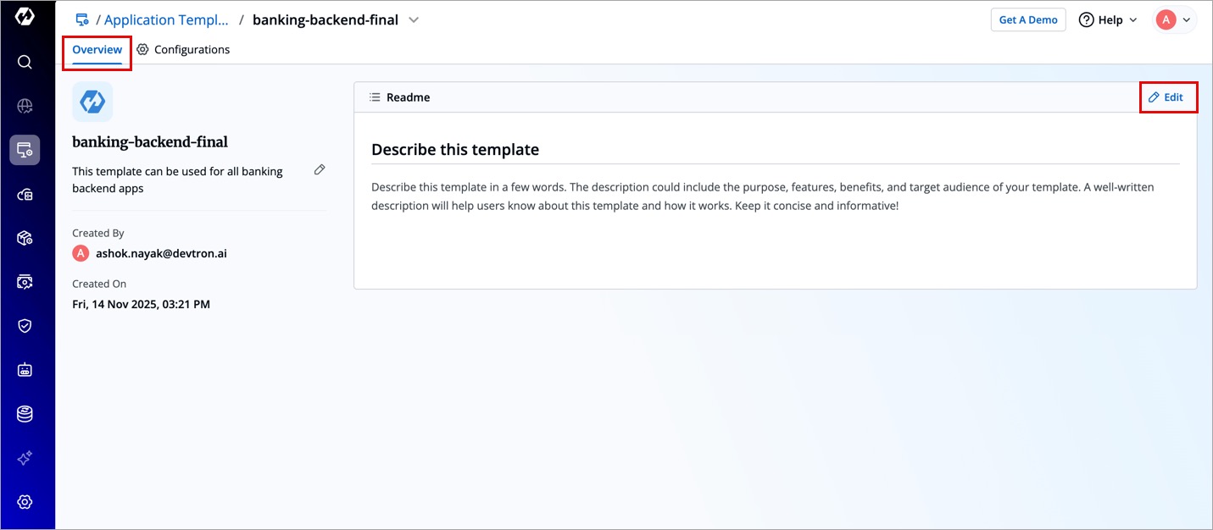Click the cloud infrastructure icon in sidebar
Screen dimensions: 1213x530
click(x=25, y=195)
